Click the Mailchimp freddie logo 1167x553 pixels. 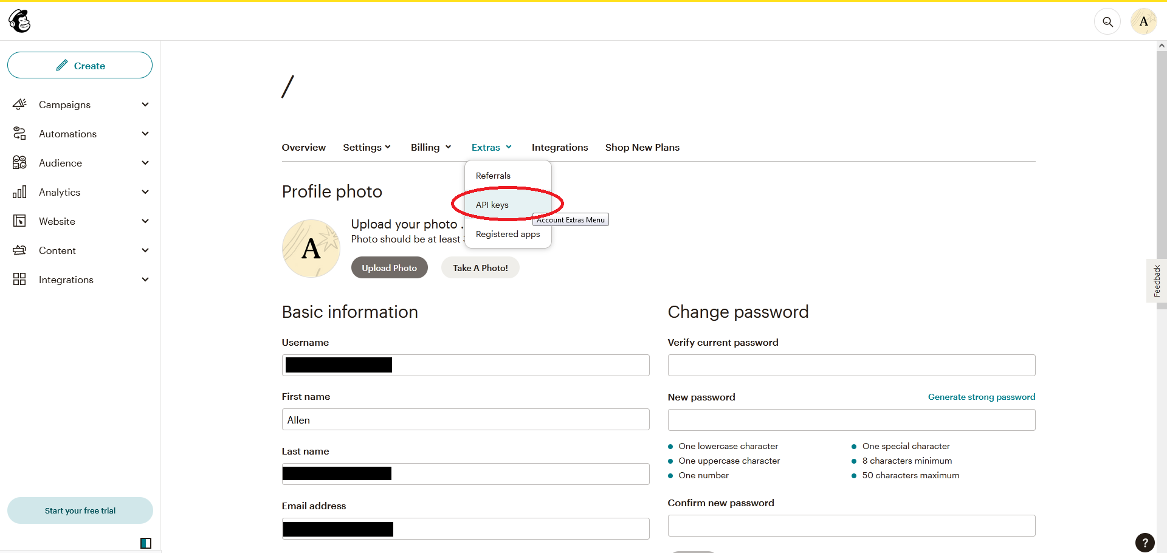pos(19,21)
